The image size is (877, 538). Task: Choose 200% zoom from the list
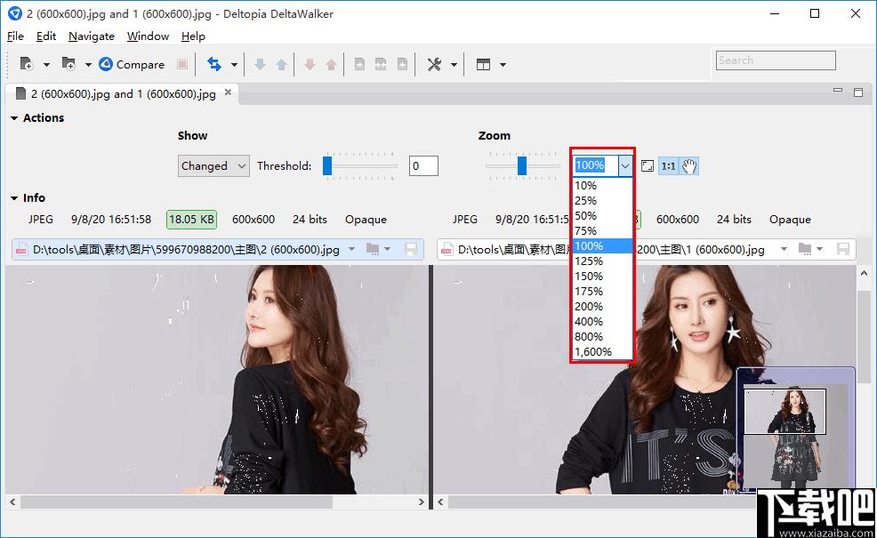[x=602, y=307]
